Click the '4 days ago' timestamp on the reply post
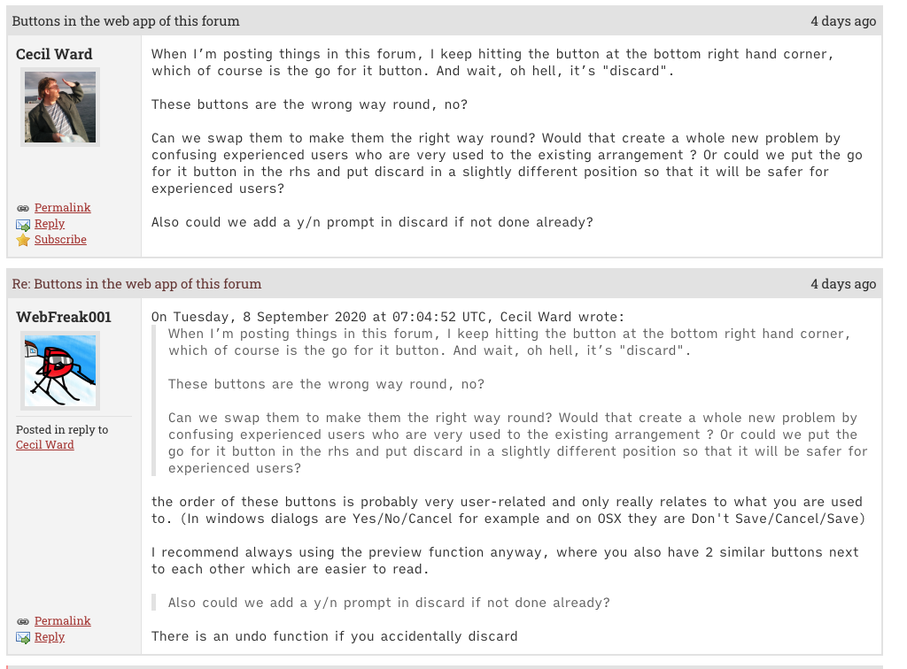The height and width of the screenshot is (669, 907). (x=843, y=284)
